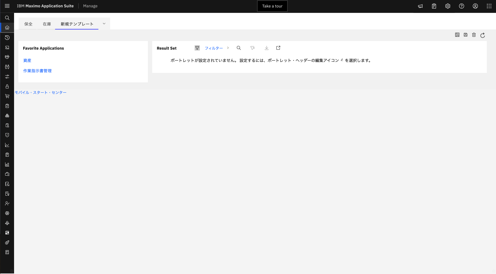Open the hamburger navigation menu
496x274 pixels.
coord(7,6)
